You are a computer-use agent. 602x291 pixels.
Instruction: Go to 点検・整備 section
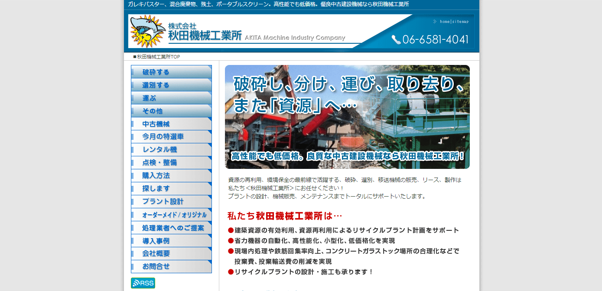coord(171,163)
